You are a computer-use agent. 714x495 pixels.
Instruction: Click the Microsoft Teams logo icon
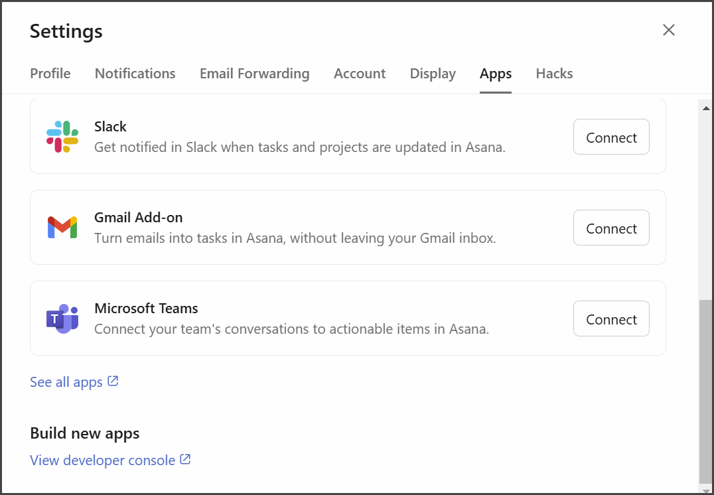point(62,318)
